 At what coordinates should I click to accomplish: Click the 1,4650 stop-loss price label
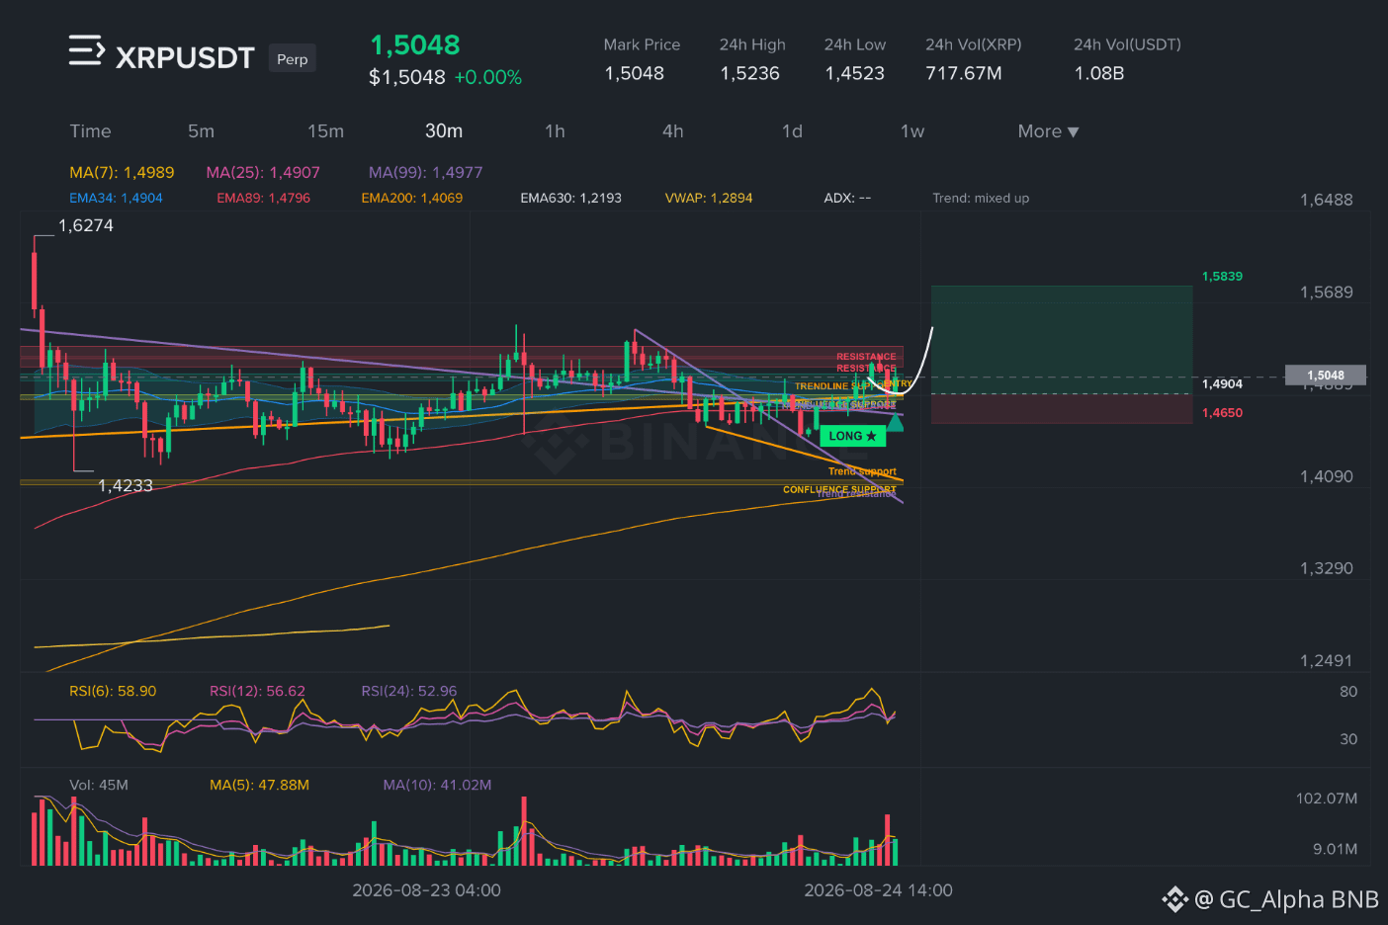point(1222,412)
